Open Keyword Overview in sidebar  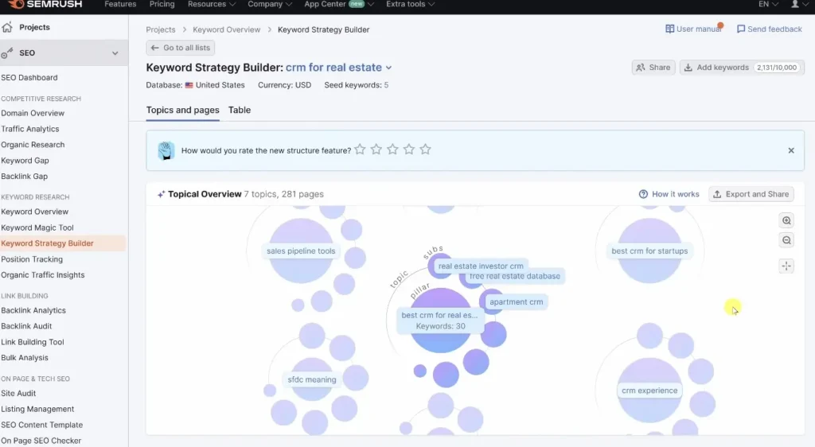point(35,212)
